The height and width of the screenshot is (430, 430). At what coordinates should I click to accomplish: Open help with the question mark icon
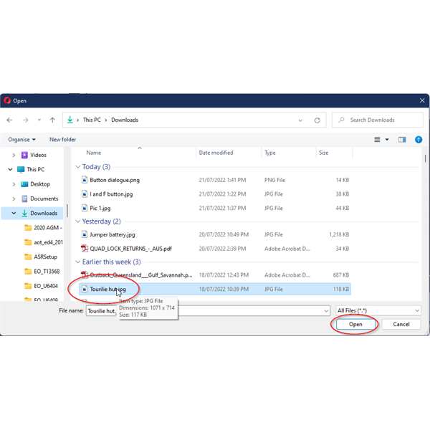(419, 140)
